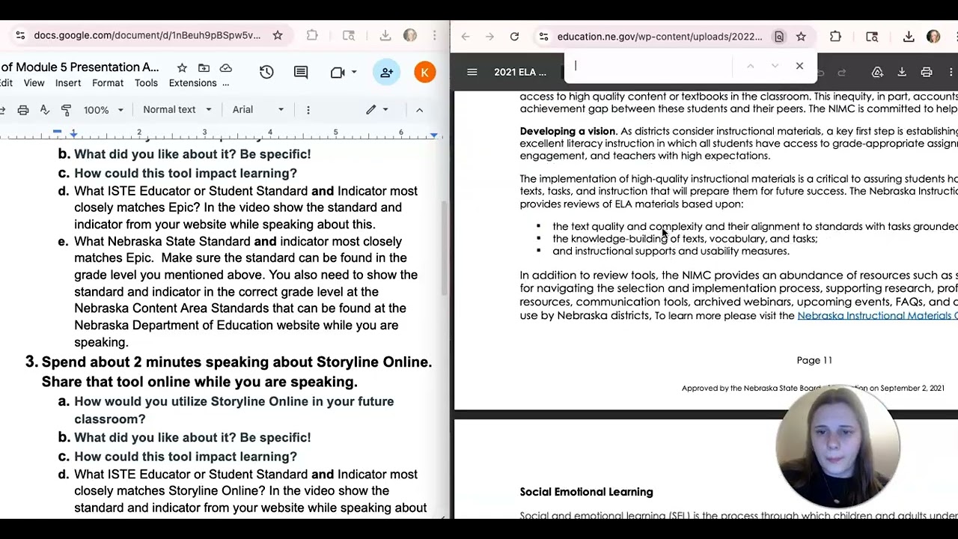Open the PDF viewer sidebar menu
Viewport: 958px width, 539px height.
[x=472, y=72]
